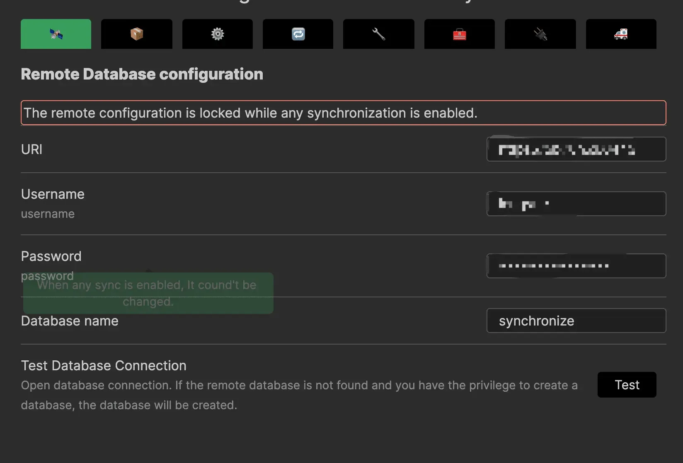683x463 pixels.
Task: Click the URI setting label
Action: click(x=31, y=150)
